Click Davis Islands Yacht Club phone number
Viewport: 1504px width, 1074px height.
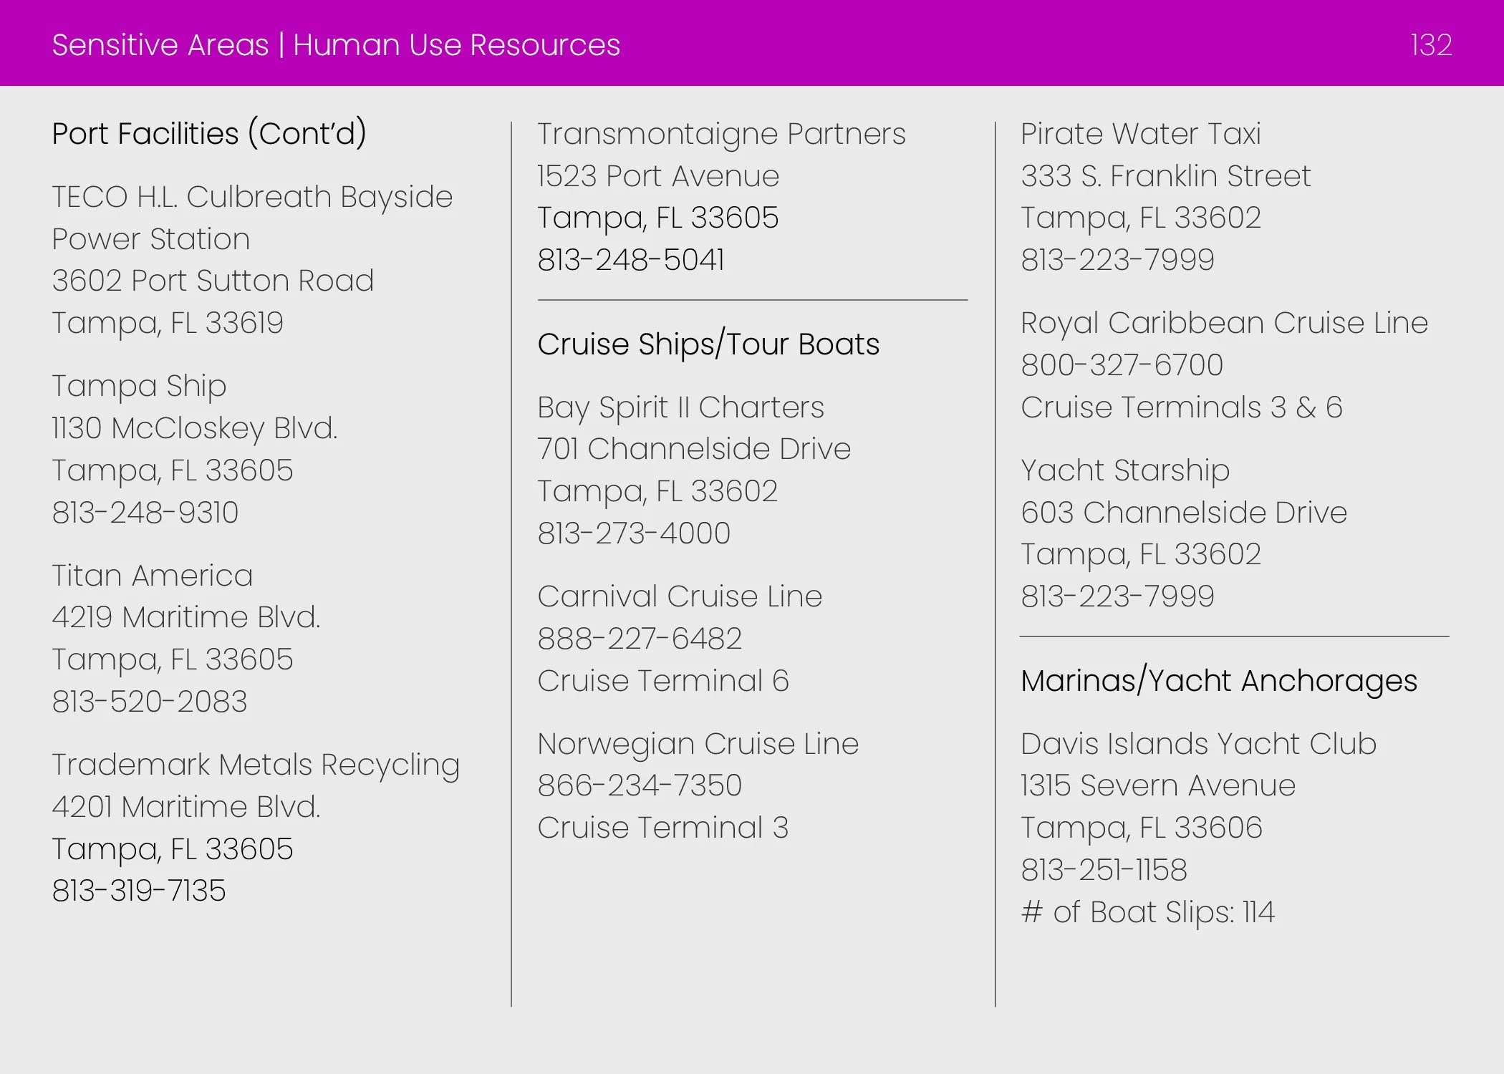[x=1104, y=871]
